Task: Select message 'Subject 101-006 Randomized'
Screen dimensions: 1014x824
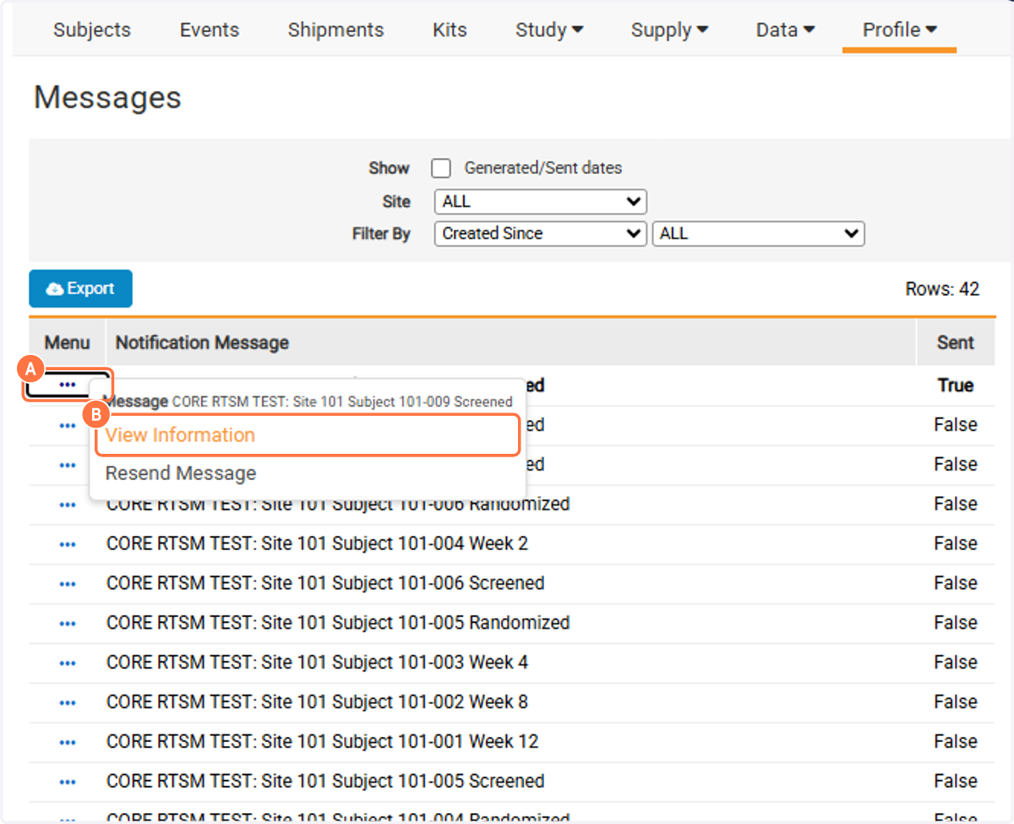Action: (338, 505)
